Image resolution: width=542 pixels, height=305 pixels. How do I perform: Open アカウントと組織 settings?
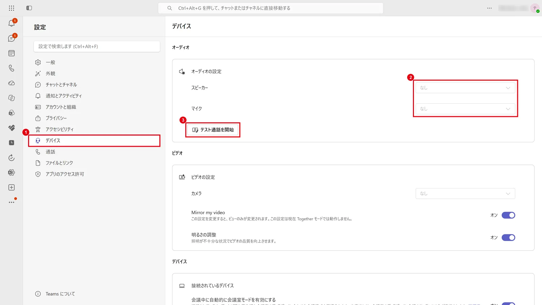click(x=97, y=107)
